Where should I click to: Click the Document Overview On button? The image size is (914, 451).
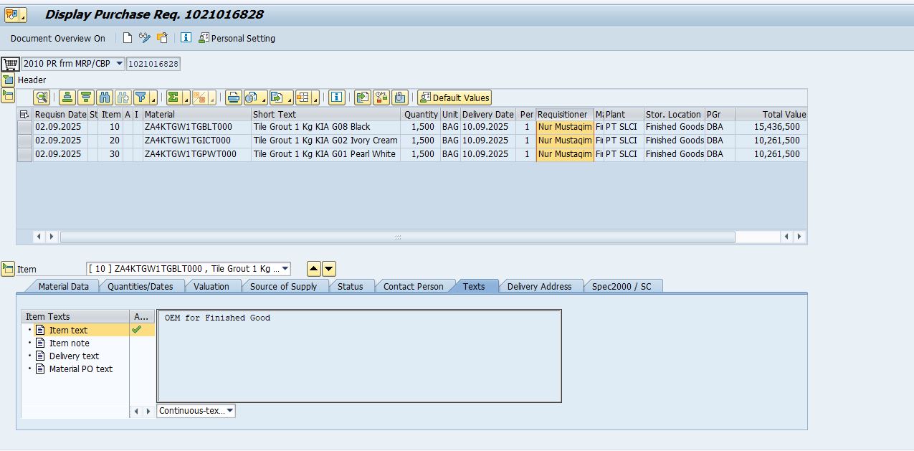pos(58,38)
